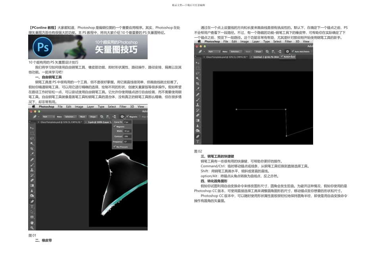377x267 pixels.
Task: Close the 3.psb document tab
Action: click(86, 122)
